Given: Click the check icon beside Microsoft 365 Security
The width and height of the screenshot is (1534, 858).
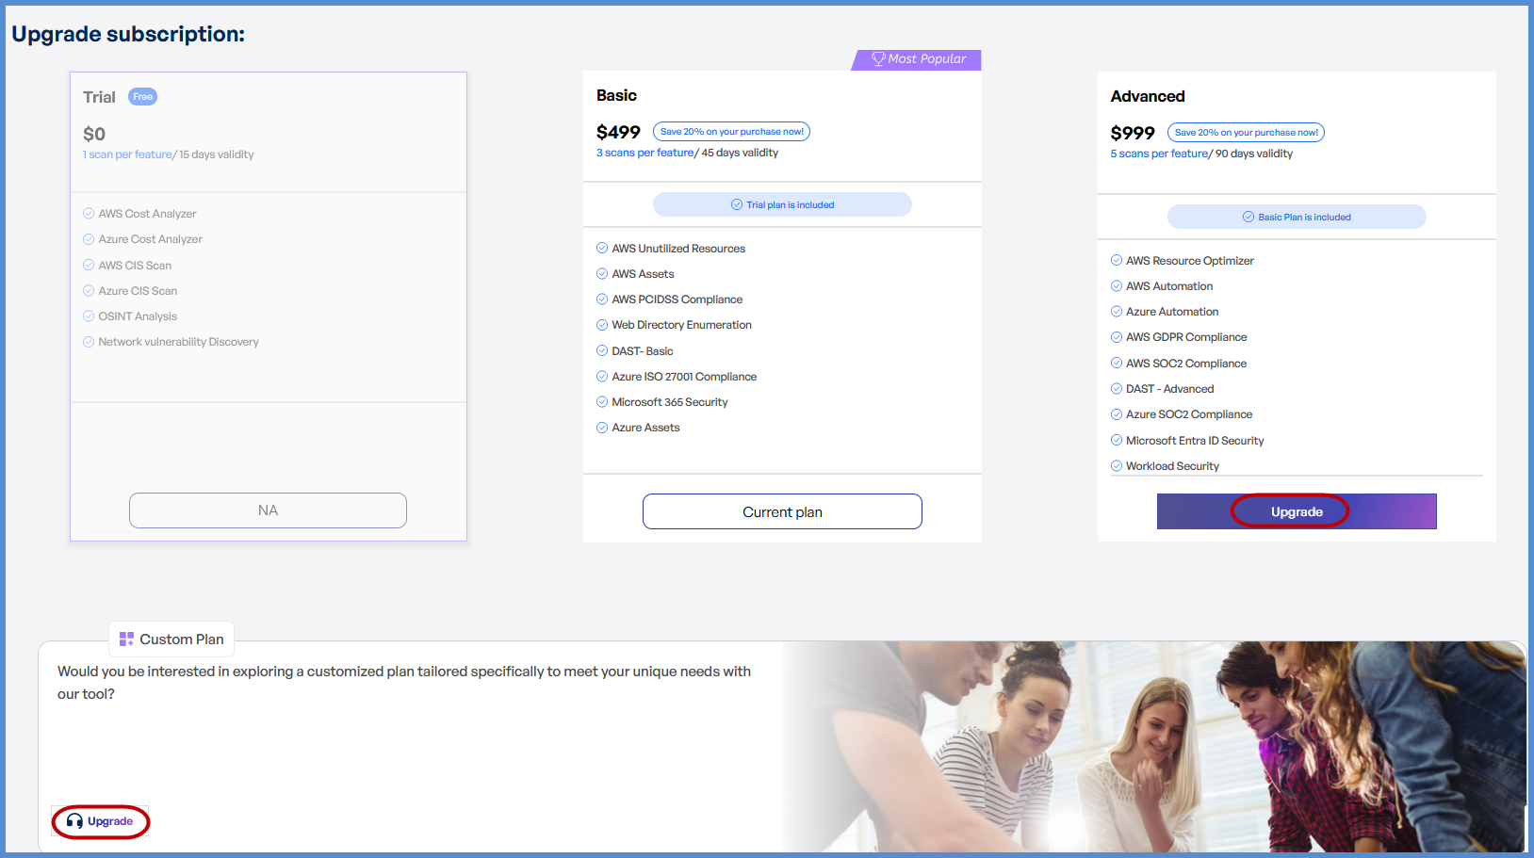Looking at the screenshot, I should coord(602,402).
